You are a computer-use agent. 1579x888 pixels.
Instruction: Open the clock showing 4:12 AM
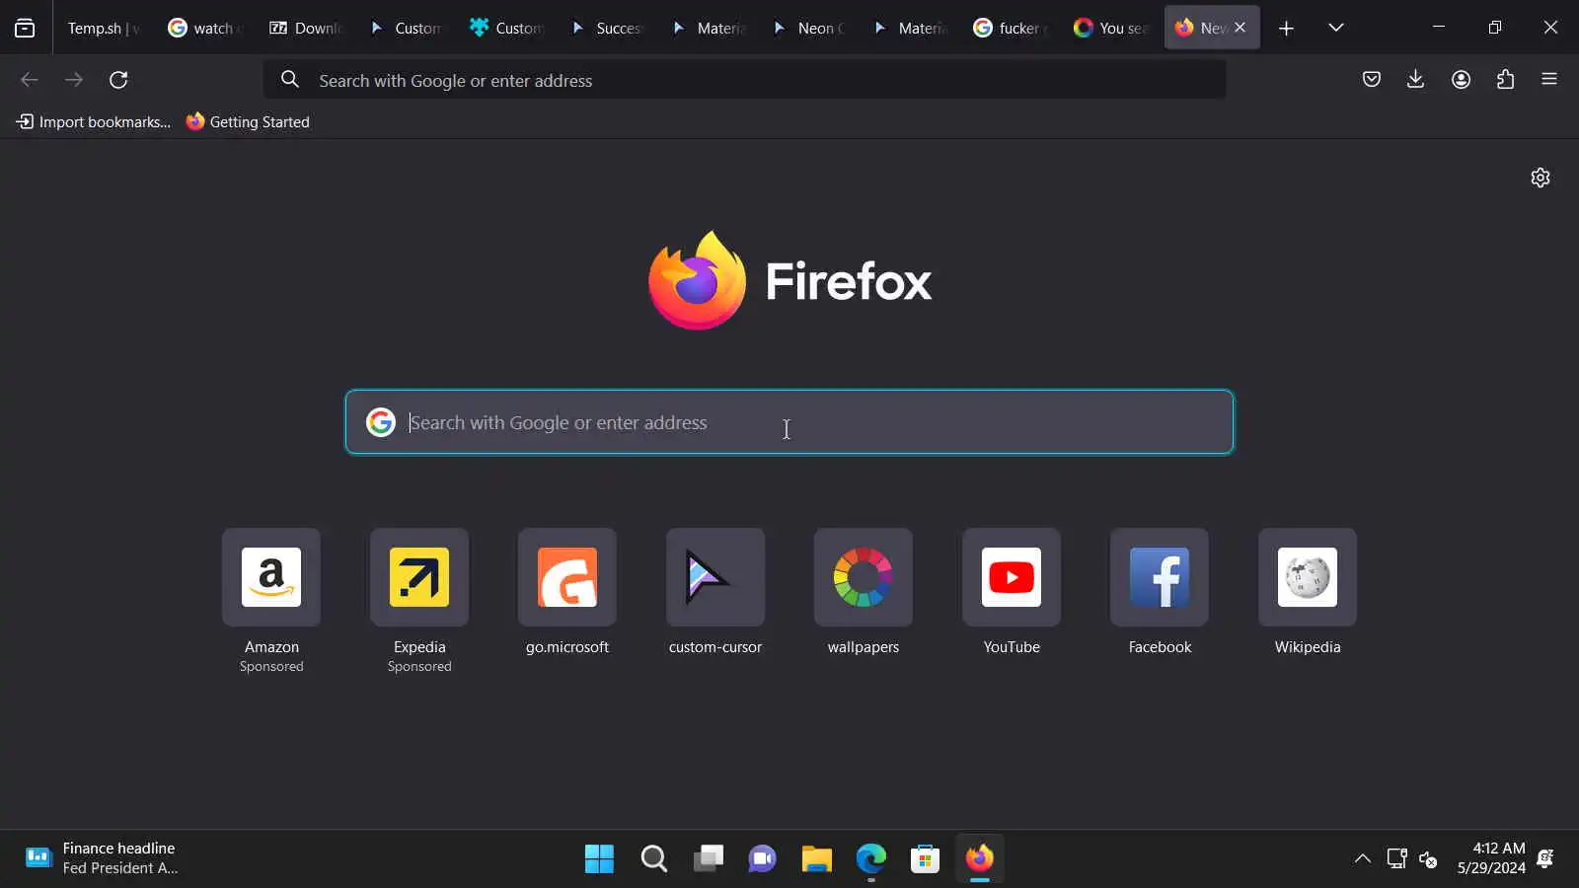click(1491, 858)
